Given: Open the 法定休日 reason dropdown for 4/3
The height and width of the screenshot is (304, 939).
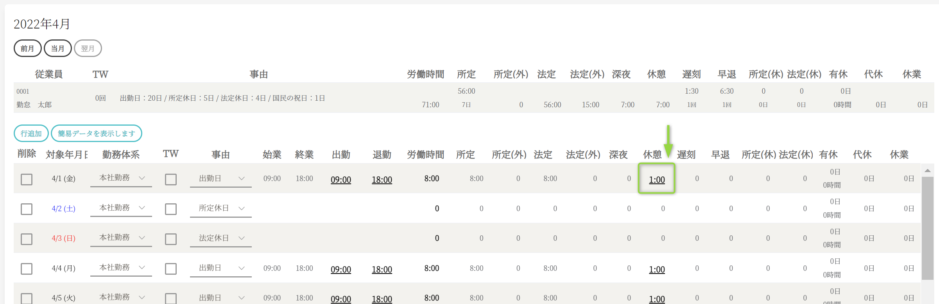Looking at the screenshot, I should [x=221, y=238].
